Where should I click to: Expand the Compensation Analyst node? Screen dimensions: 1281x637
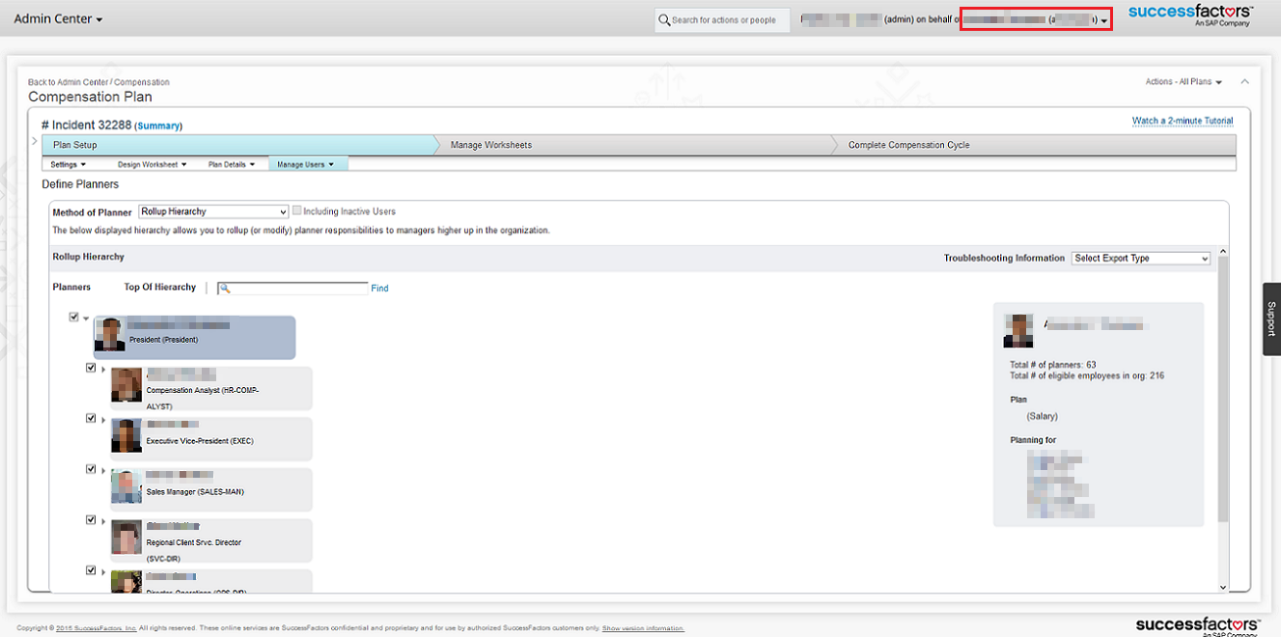click(102, 369)
